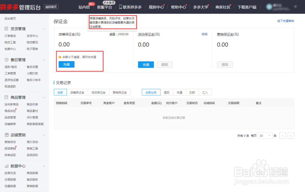Open the account dropdown arrow in header
Screen dimensions: 305x192
295,7
